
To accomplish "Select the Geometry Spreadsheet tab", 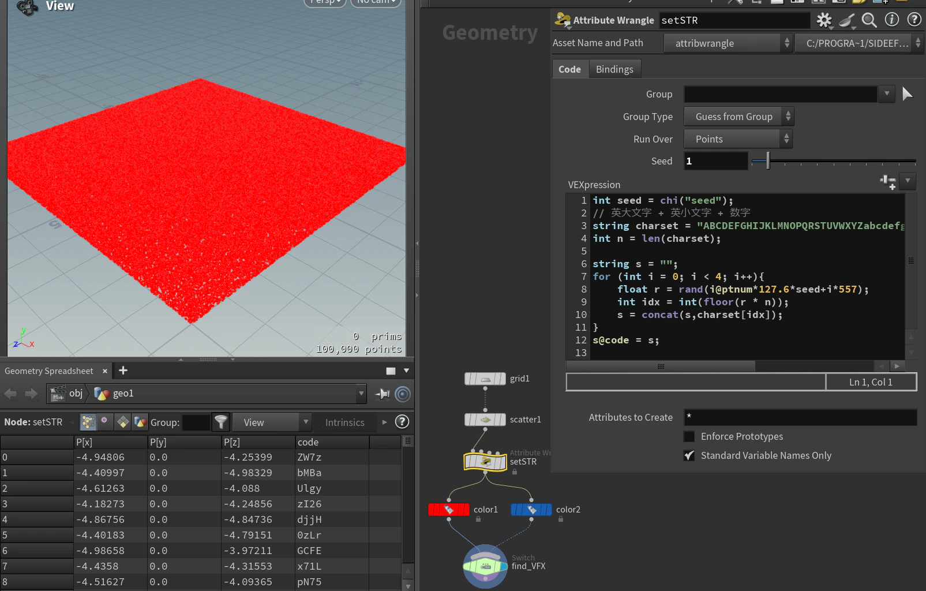I will pos(48,371).
